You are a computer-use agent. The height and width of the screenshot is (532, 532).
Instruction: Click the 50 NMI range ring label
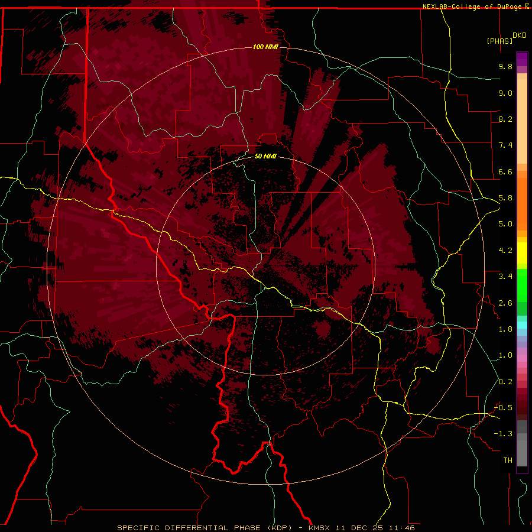(x=265, y=157)
